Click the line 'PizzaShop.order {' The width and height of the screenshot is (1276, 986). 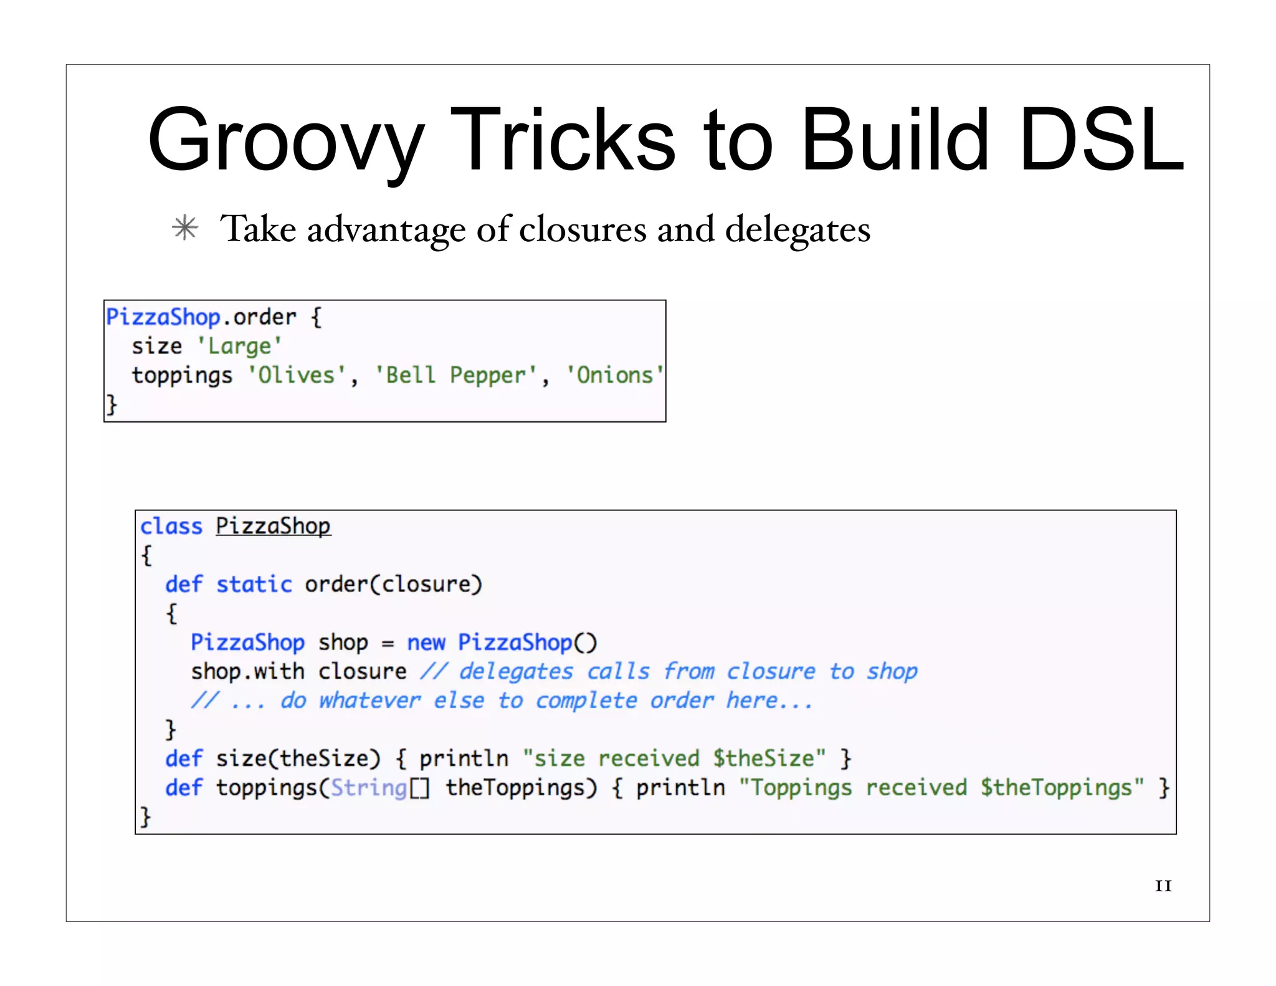(x=214, y=317)
